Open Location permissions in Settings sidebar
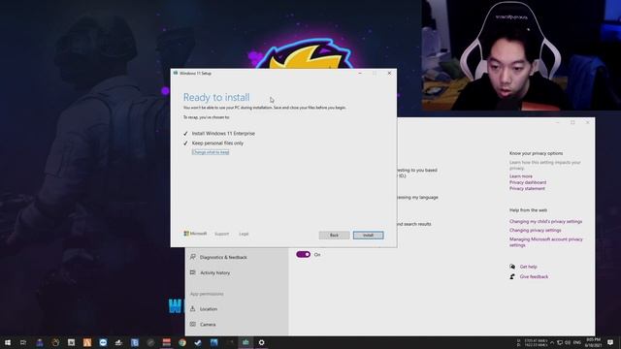Screen dimensions: 621x349 (209, 308)
